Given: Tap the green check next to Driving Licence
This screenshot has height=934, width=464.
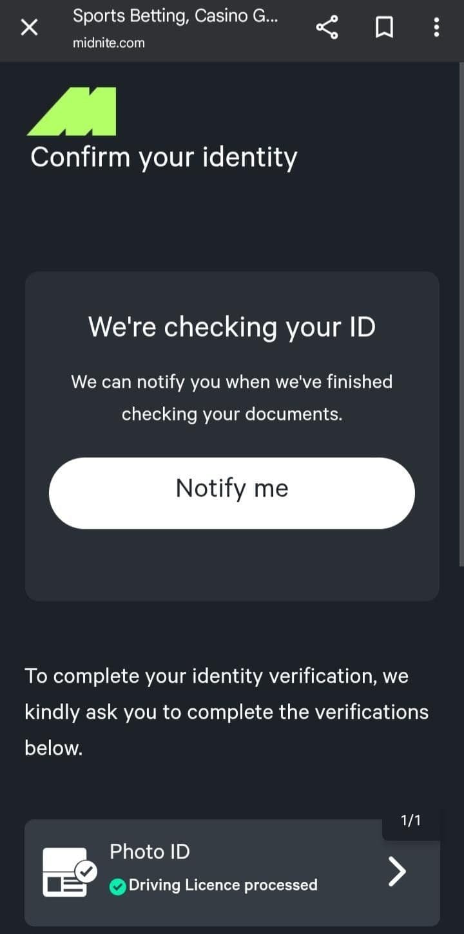Looking at the screenshot, I should pos(117,887).
